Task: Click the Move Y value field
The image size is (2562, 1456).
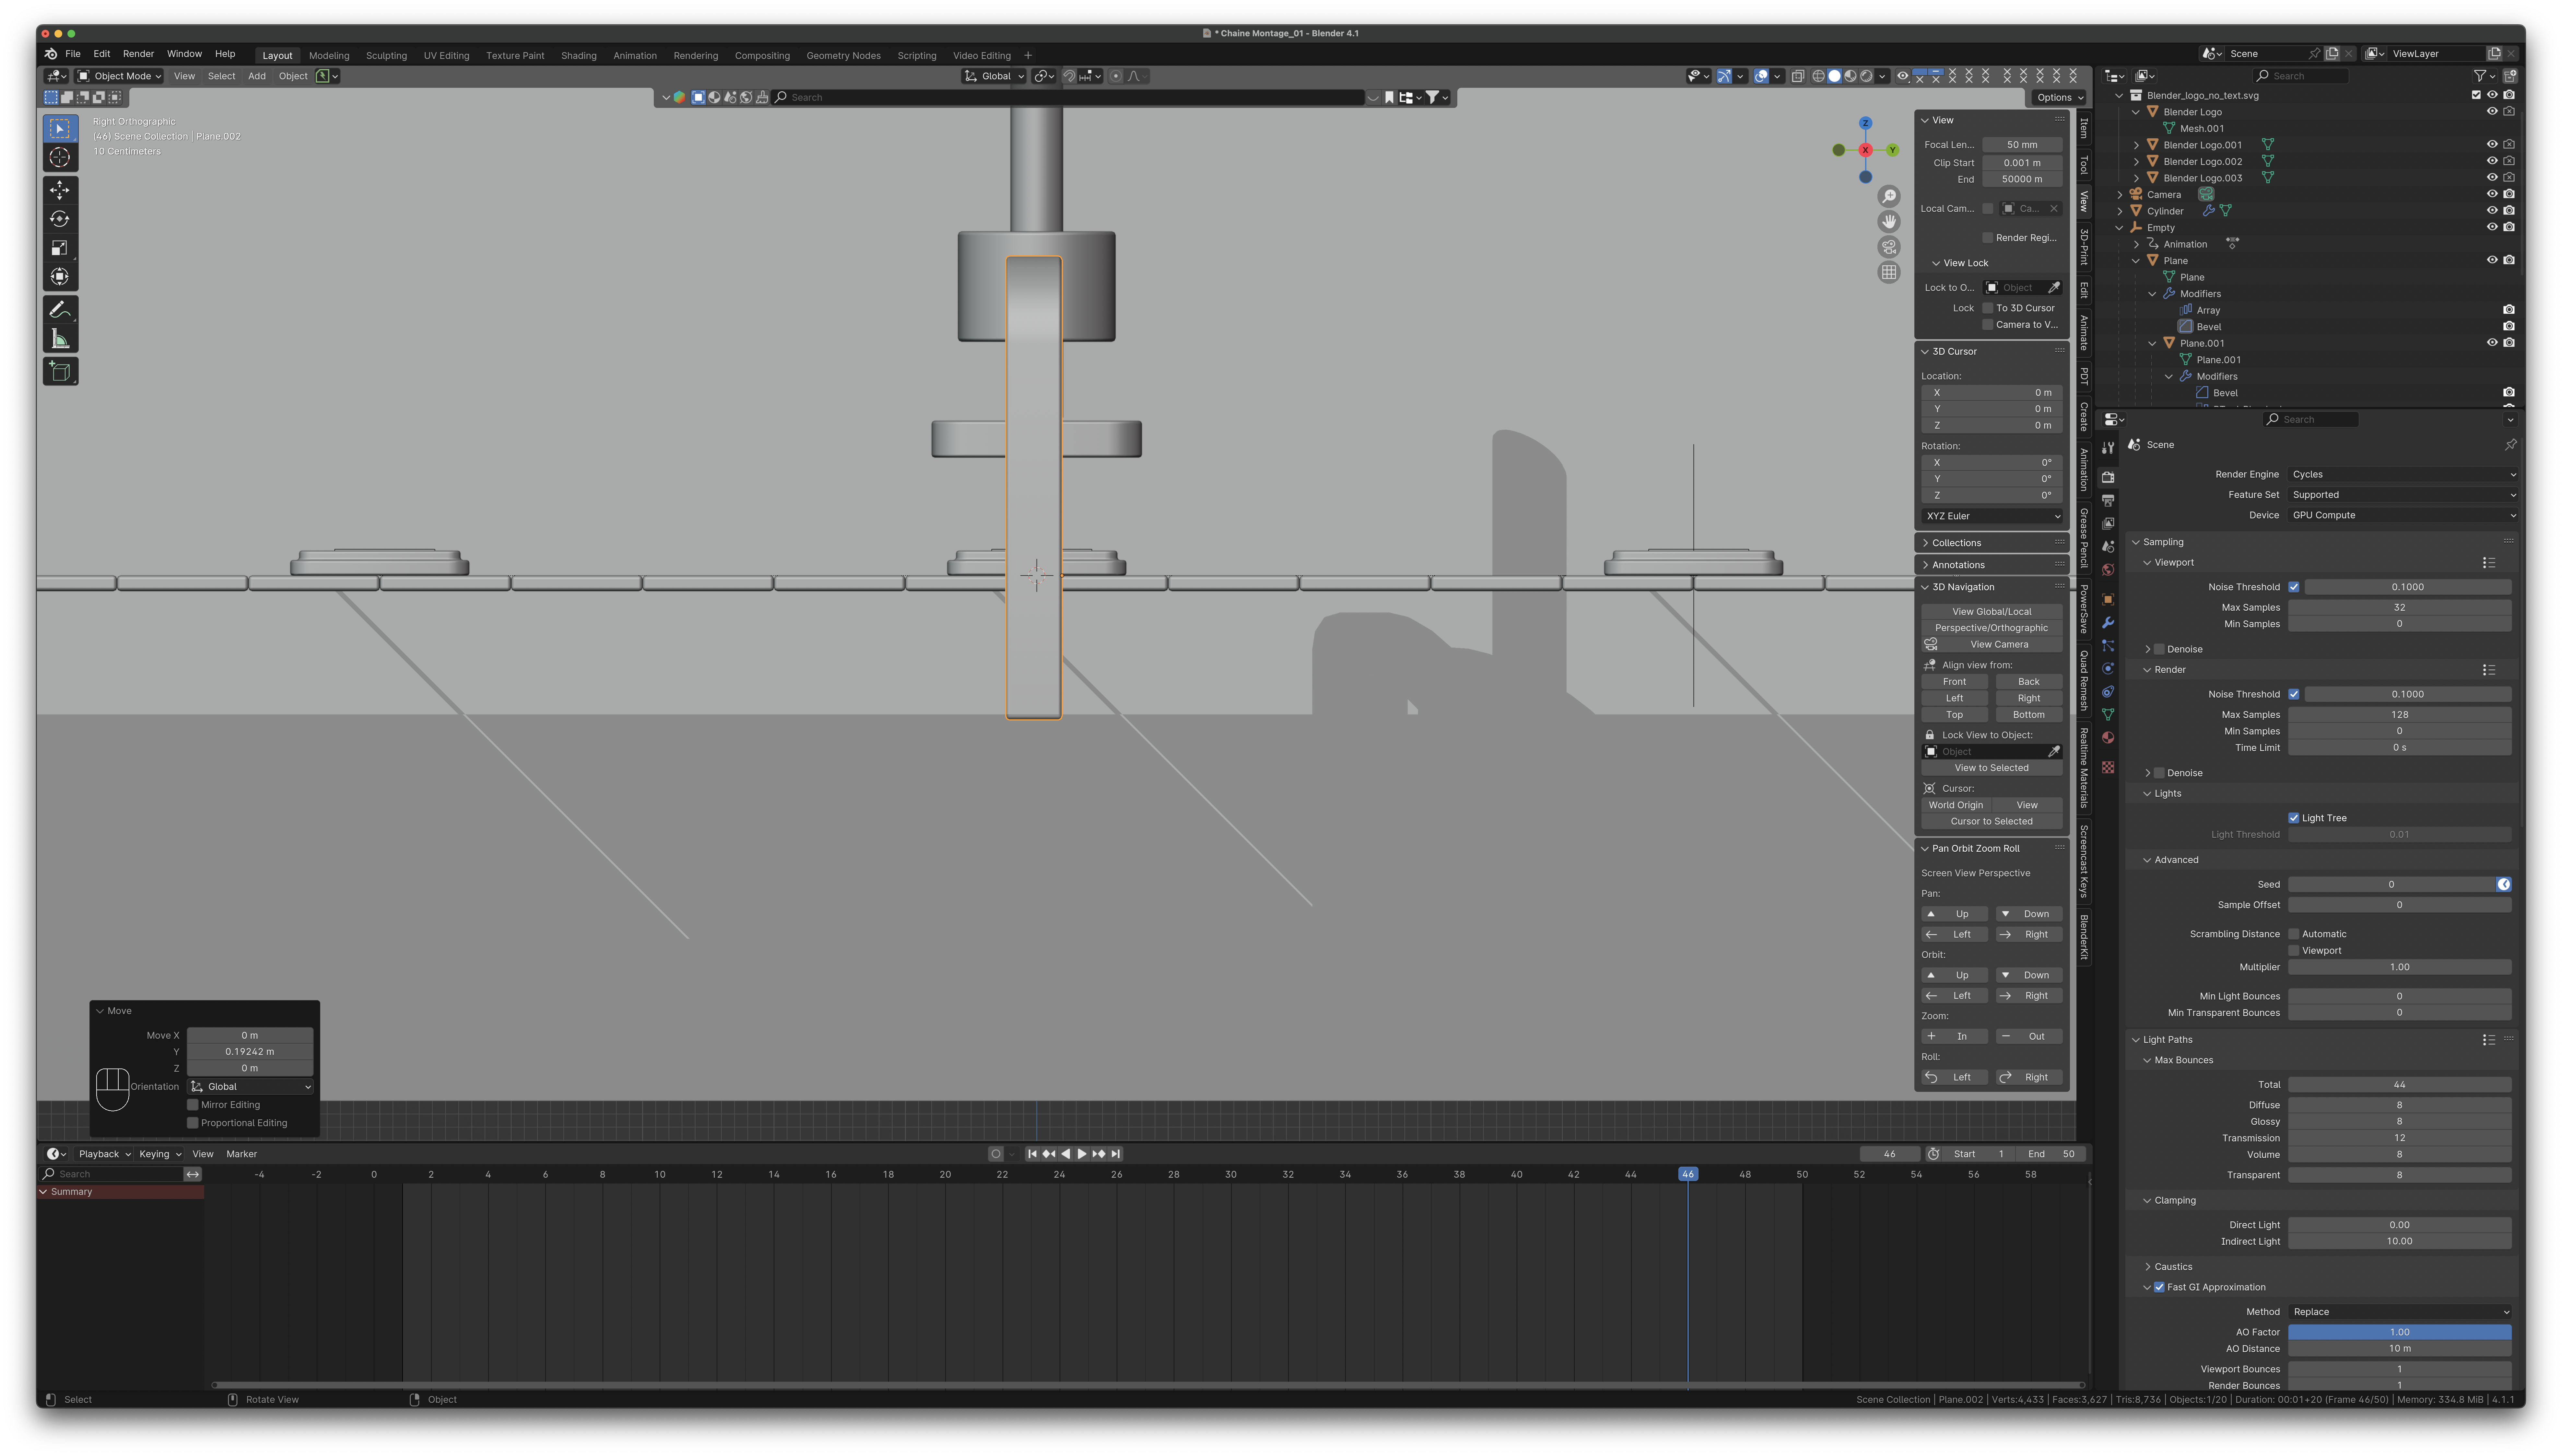Action: [250, 1052]
